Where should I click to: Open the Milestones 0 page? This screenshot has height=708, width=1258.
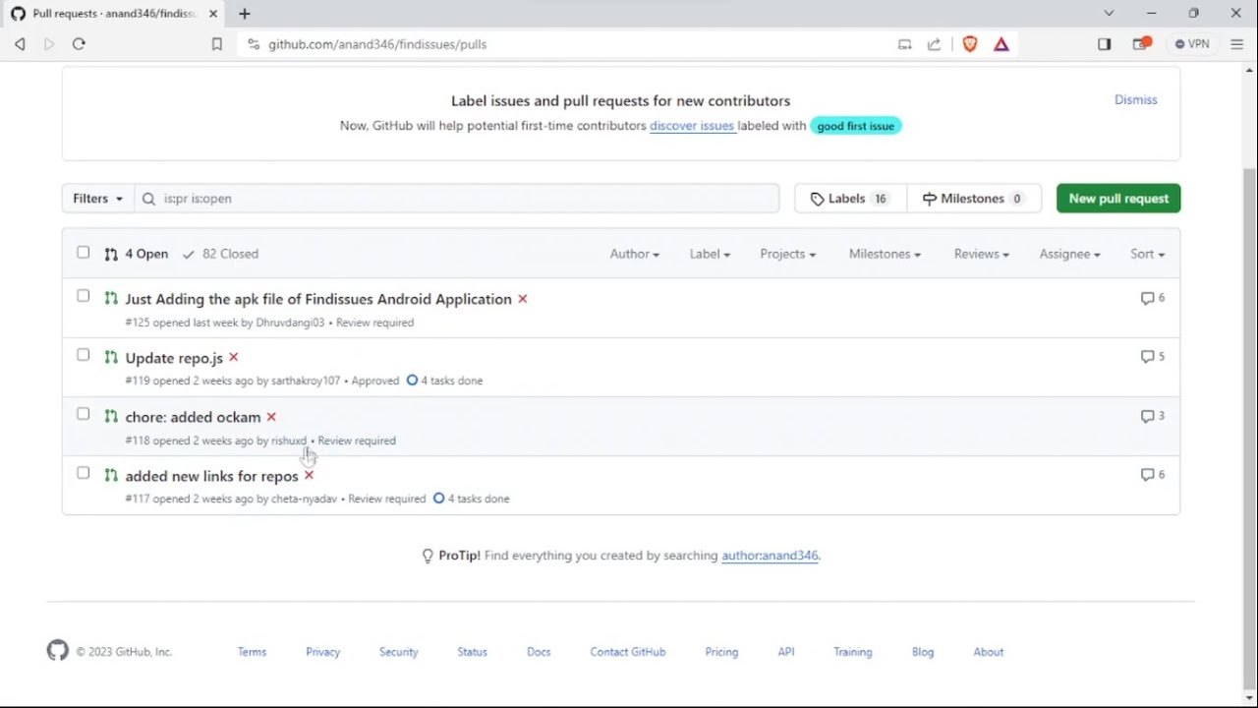[x=974, y=199]
